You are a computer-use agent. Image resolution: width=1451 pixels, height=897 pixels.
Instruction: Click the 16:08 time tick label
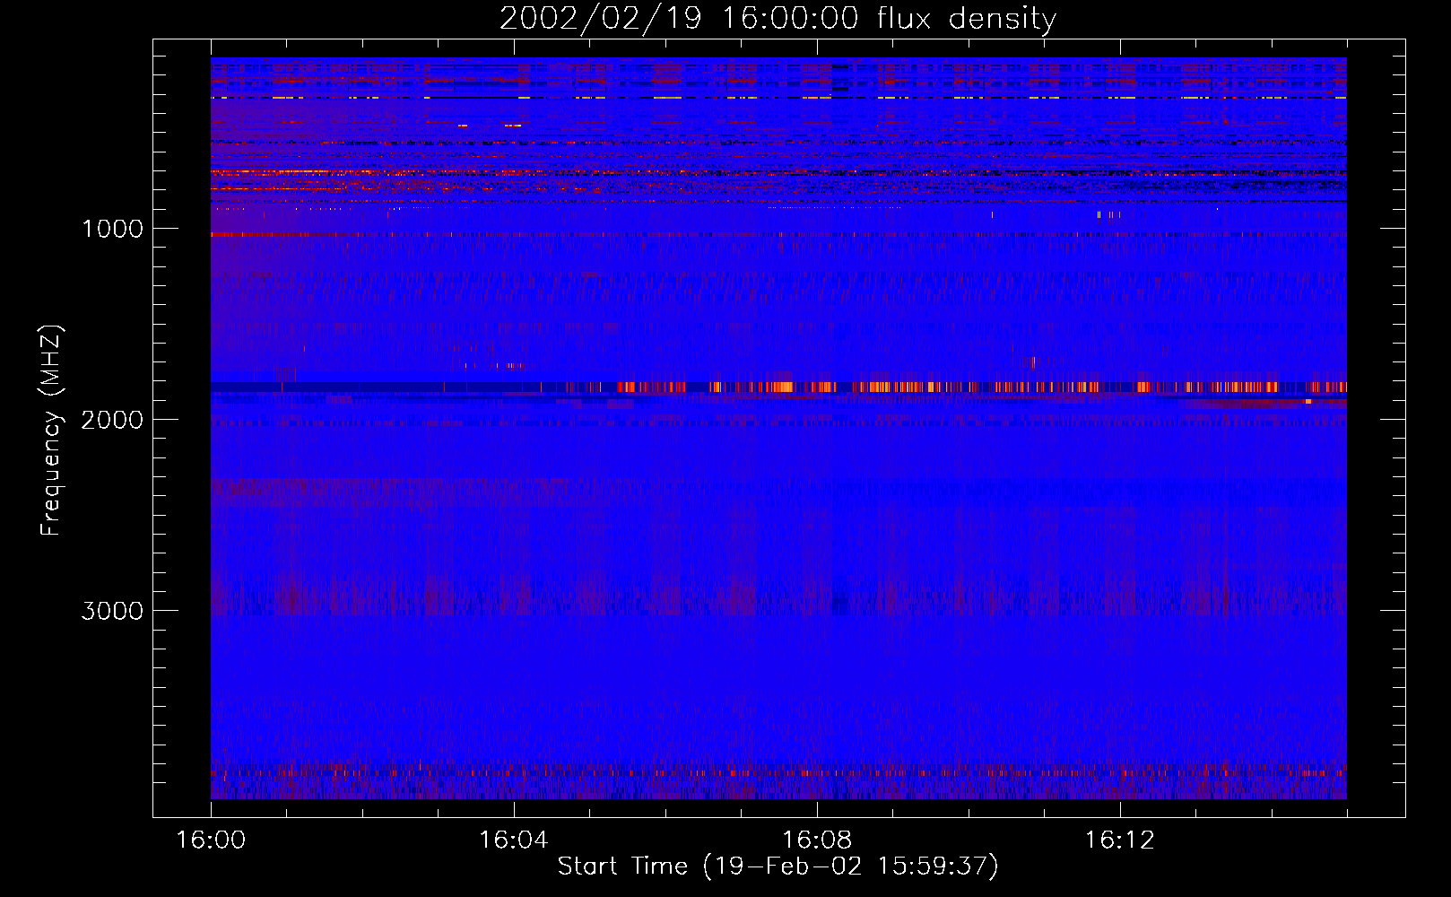pos(816,840)
